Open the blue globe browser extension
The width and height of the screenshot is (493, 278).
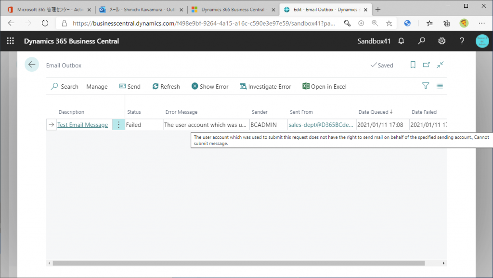(407, 23)
